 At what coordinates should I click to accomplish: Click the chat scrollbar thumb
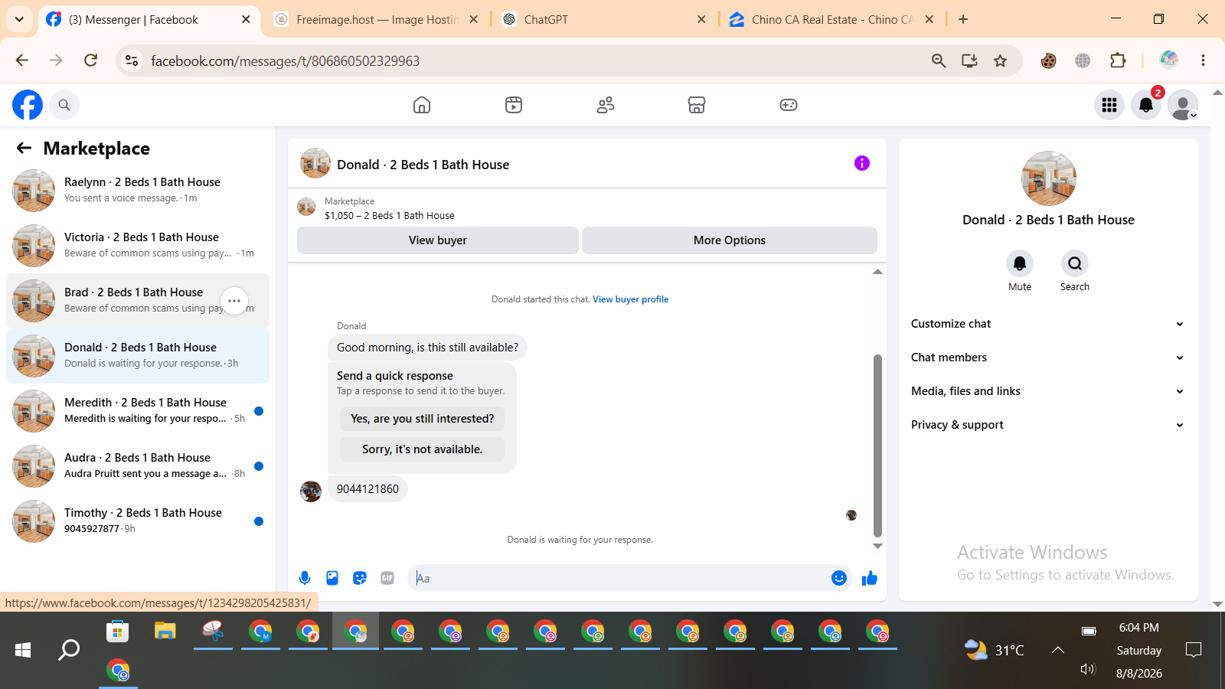coord(877,446)
